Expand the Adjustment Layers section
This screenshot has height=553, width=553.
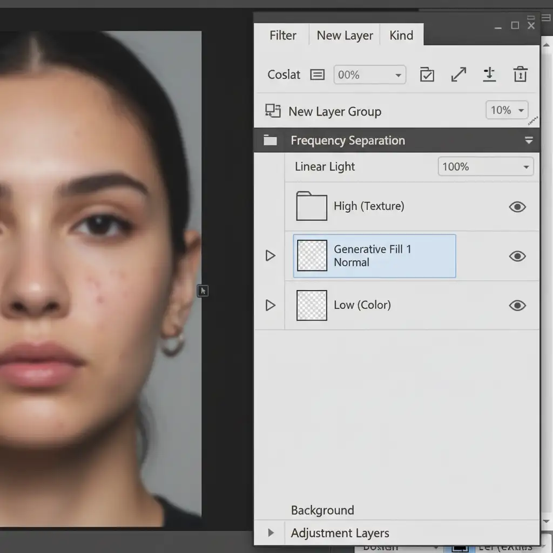coord(271,533)
